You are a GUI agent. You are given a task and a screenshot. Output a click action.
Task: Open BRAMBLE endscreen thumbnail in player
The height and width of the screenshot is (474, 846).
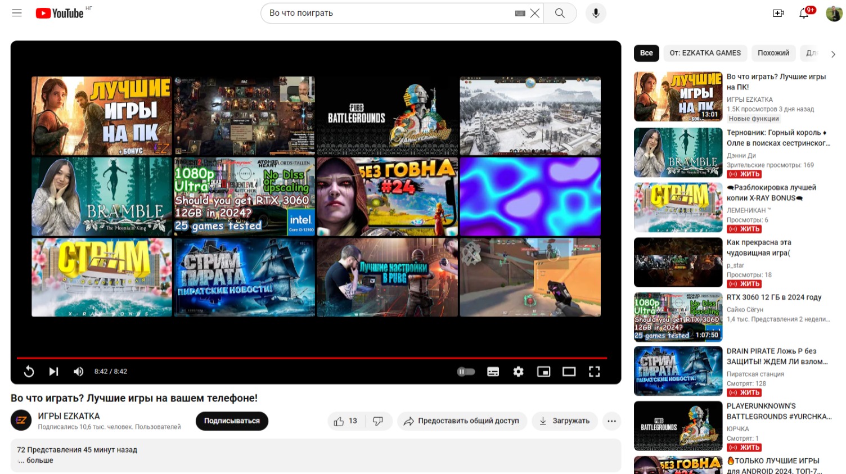coord(102,196)
